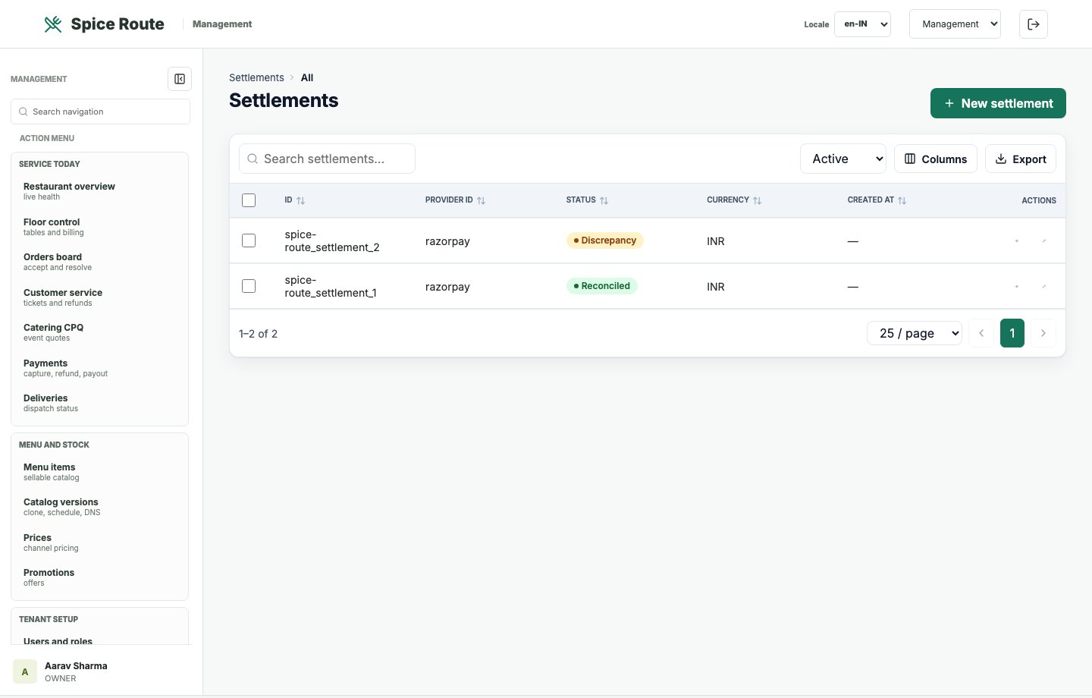Go to Floor control

coord(99,227)
